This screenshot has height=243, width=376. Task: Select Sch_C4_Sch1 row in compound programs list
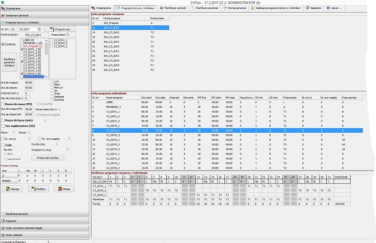tap(112, 56)
